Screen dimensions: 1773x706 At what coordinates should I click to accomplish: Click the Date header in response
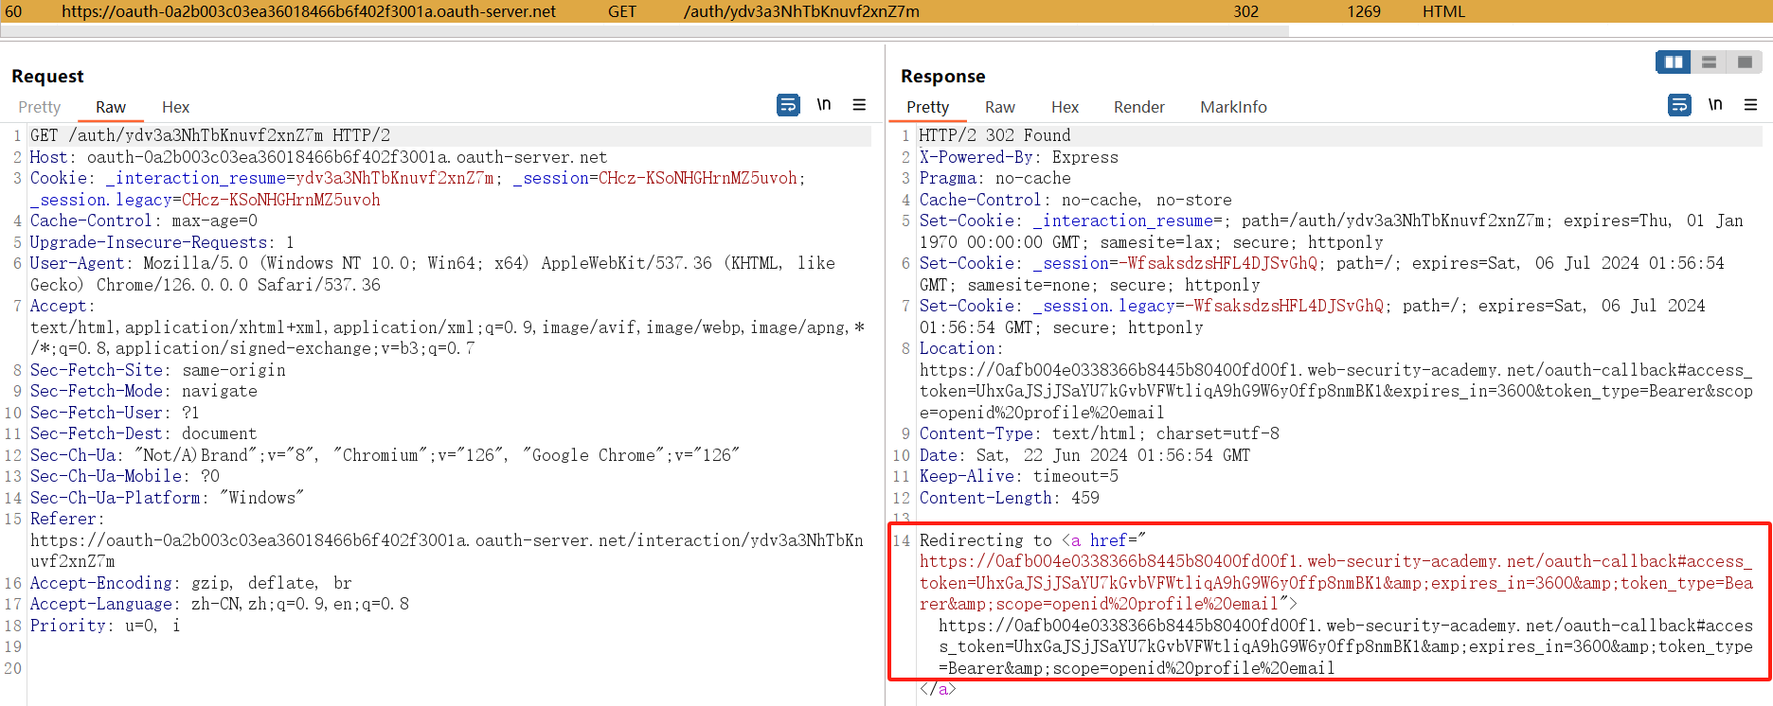(x=1084, y=455)
